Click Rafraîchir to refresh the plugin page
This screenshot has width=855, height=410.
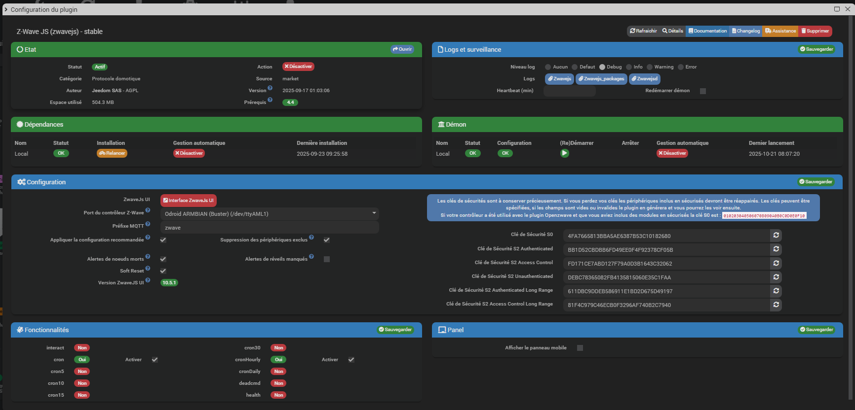643,31
